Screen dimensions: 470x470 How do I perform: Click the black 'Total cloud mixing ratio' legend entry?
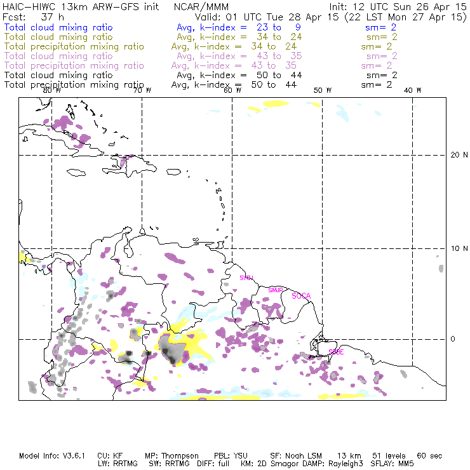58,75
